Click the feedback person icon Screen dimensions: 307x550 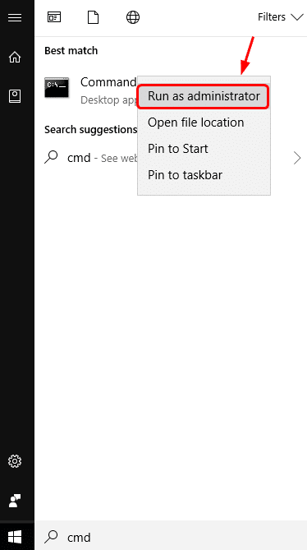pyautogui.click(x=15, y=501)
